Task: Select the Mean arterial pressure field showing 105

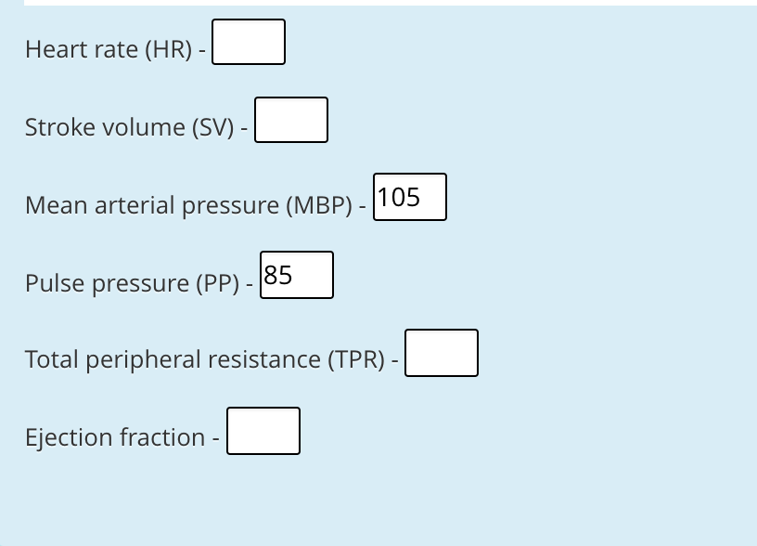Action: pyautogui.click(x=409, y=197)
